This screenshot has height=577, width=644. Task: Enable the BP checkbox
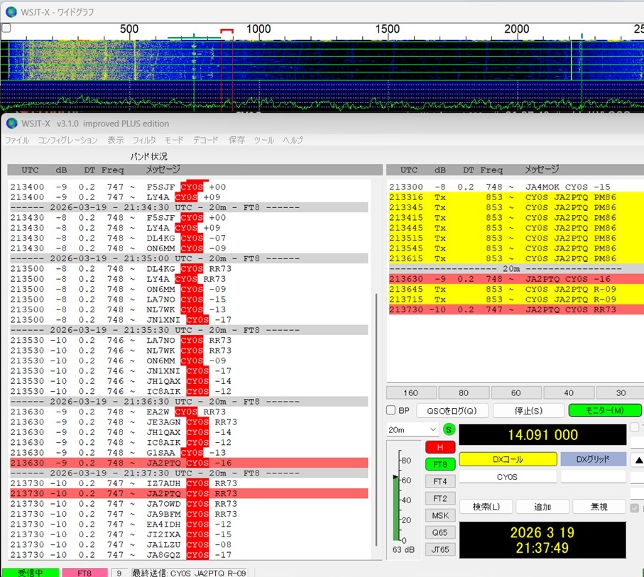coord(391,411)
